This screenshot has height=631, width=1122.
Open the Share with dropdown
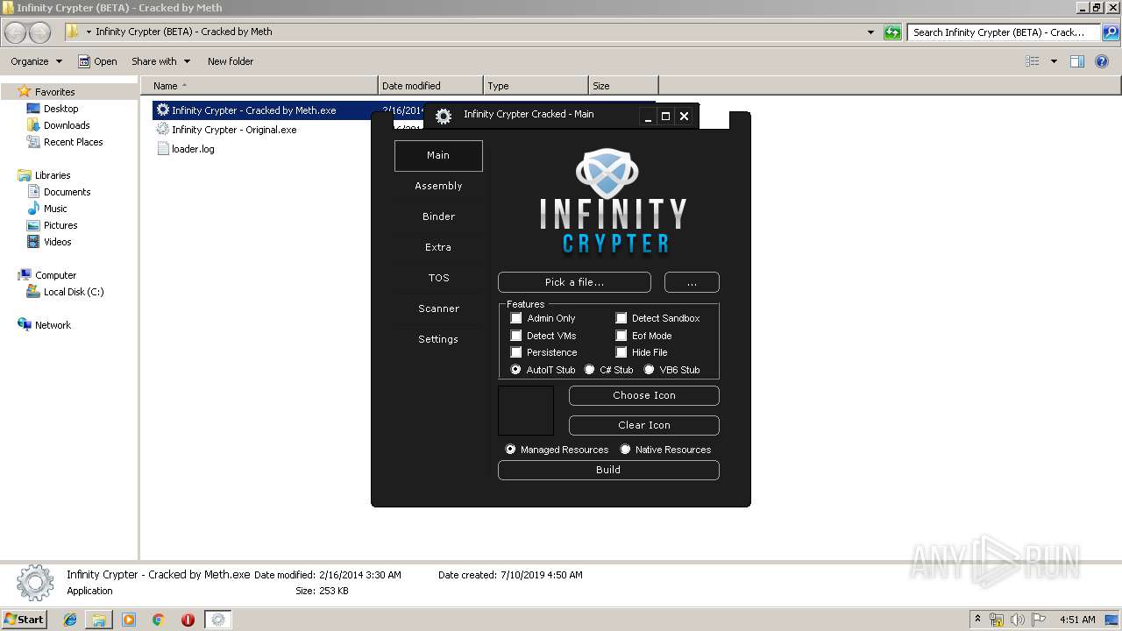tap(160, 61)
